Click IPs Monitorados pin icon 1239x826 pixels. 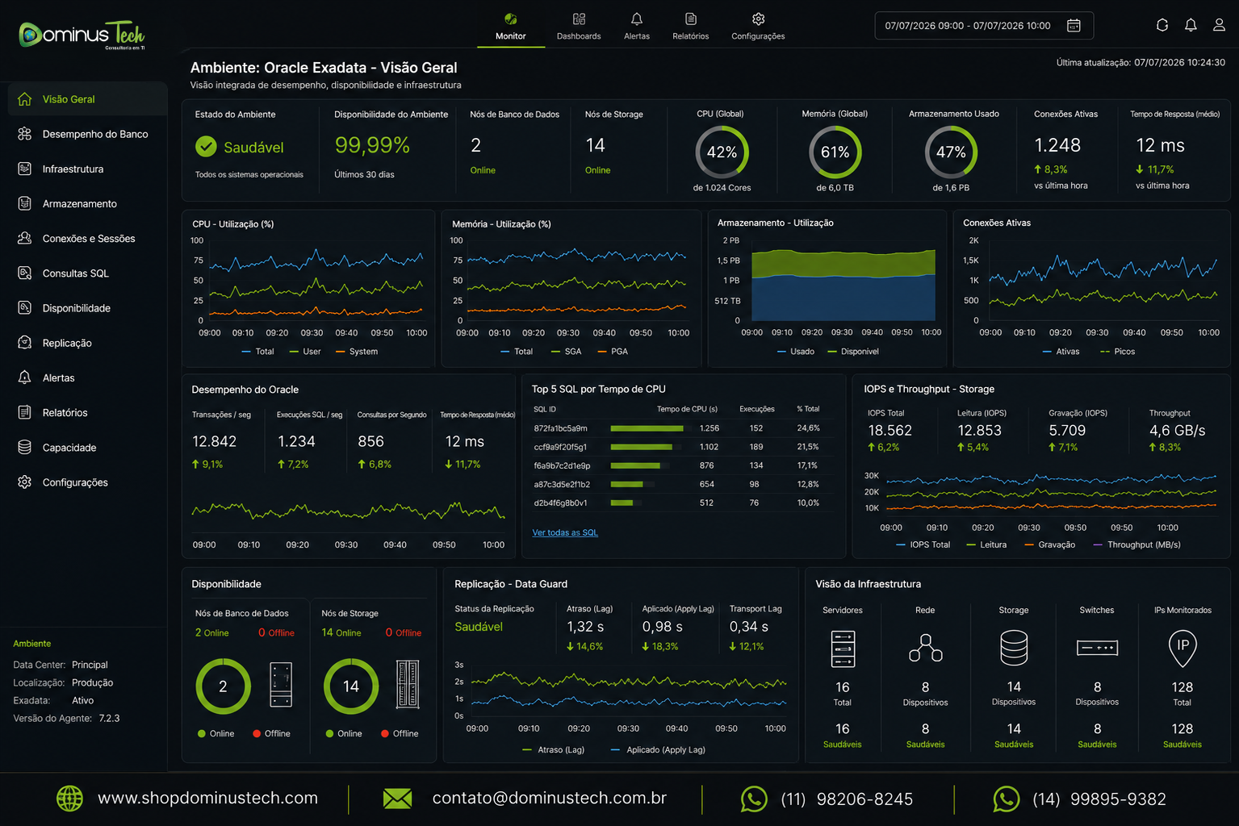pos(1182,648)
